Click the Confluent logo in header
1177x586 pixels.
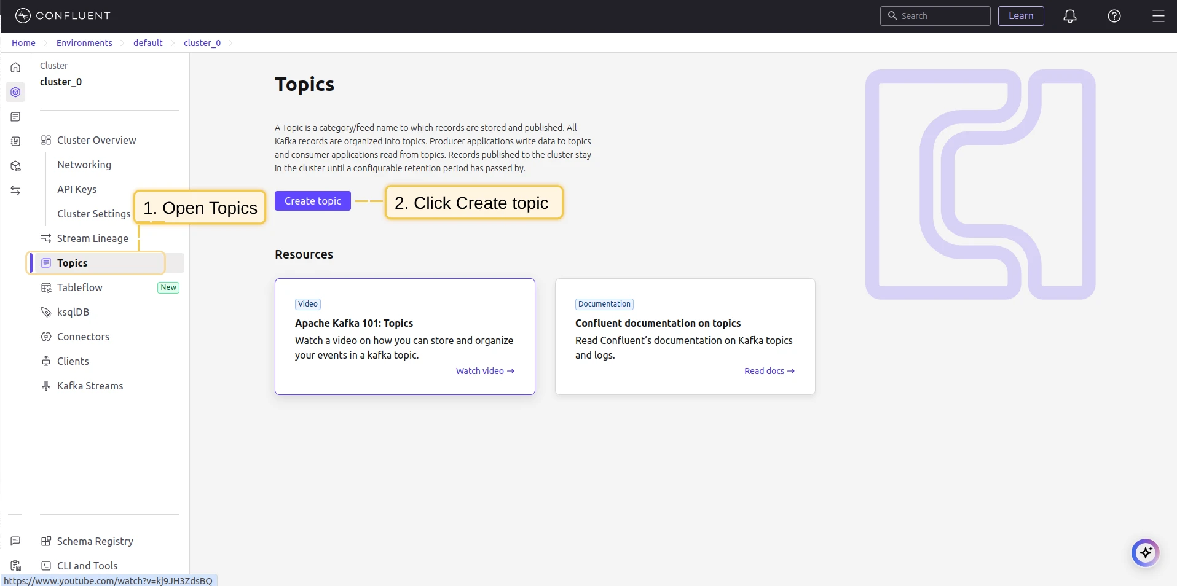click(x=63, y=16)
